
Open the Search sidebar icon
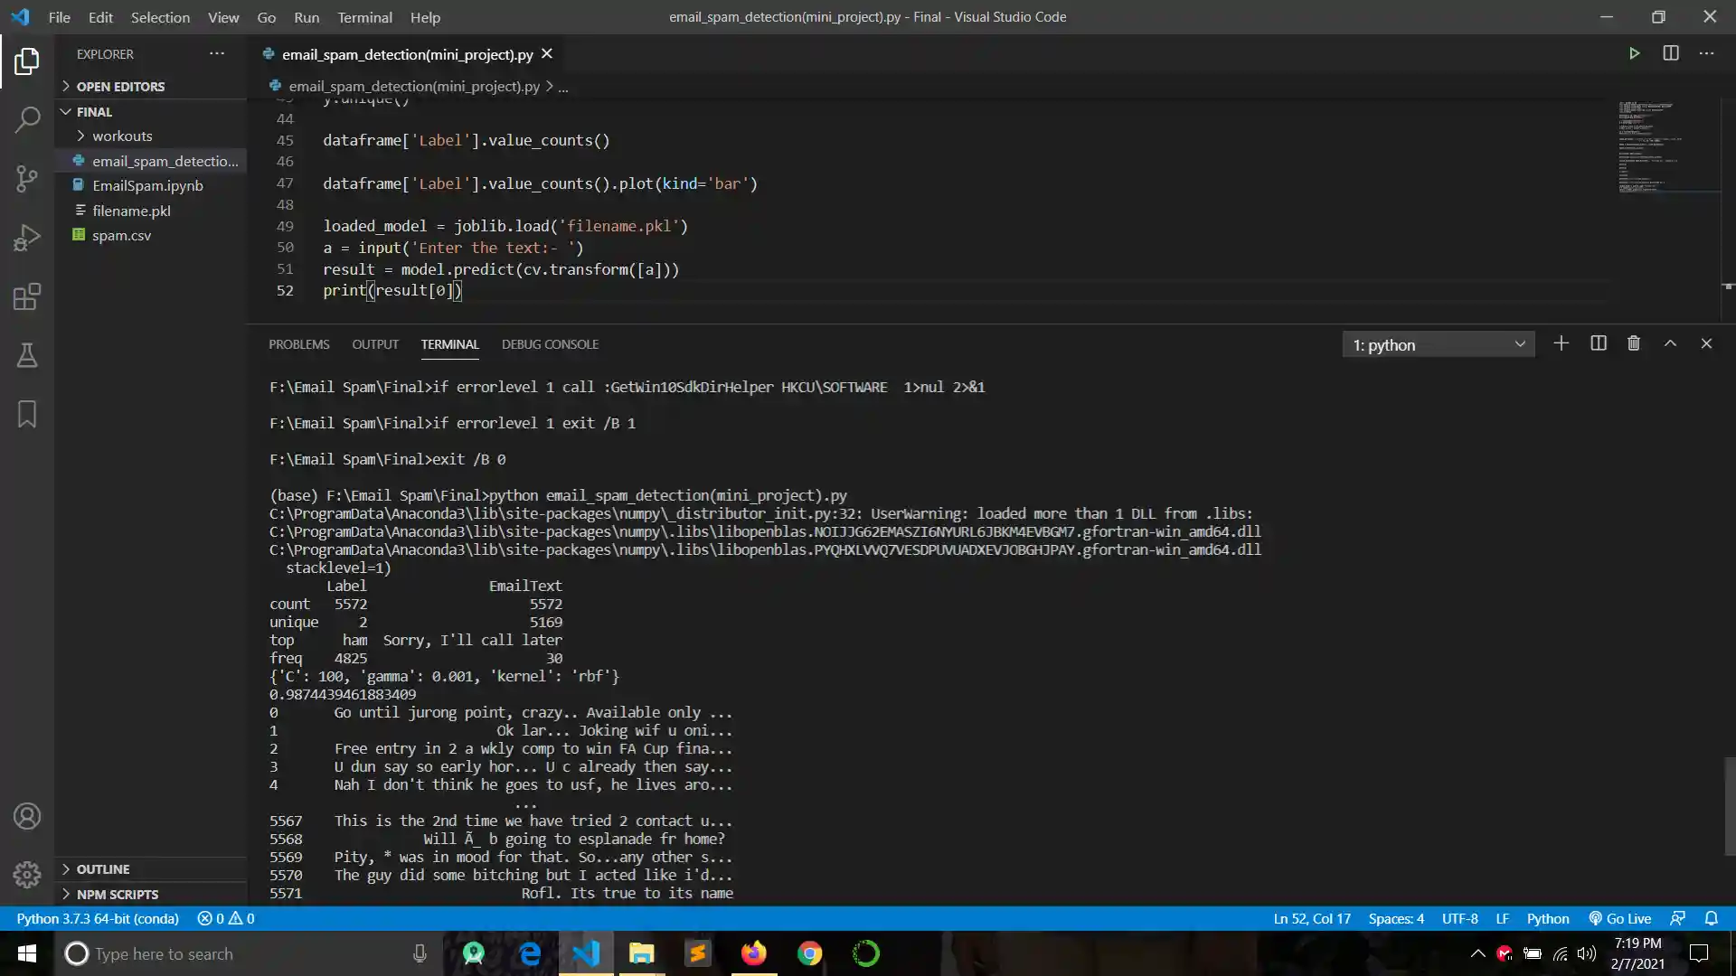pos(27,118)
